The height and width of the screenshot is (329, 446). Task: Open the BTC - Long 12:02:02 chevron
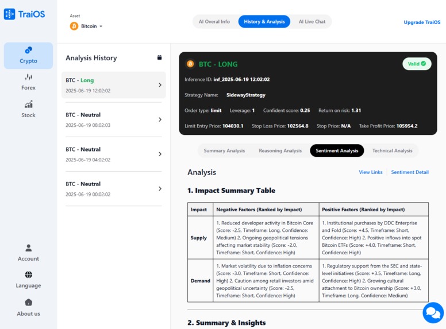point(160,85)
